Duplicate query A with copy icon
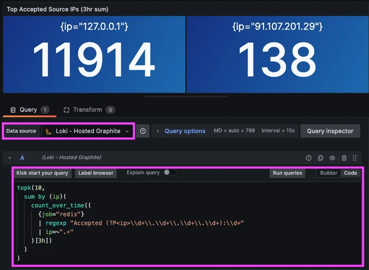Image resolution: width=369 pixels, height=270 pixels. (321, 158)
